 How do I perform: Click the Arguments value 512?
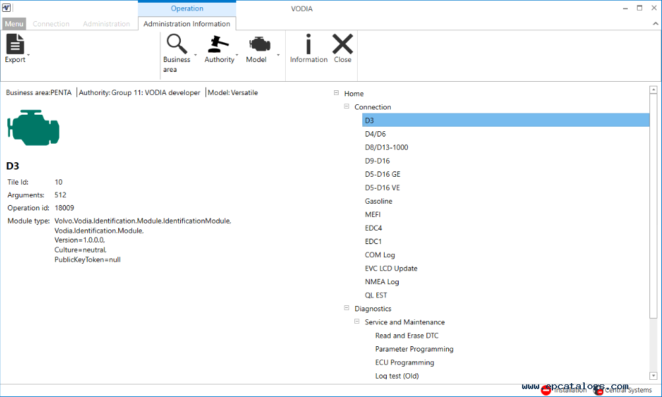[x=60, y=195]
